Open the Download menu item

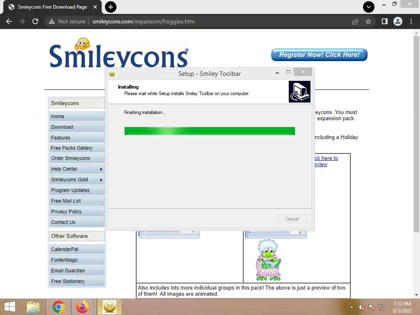[77, 127]
